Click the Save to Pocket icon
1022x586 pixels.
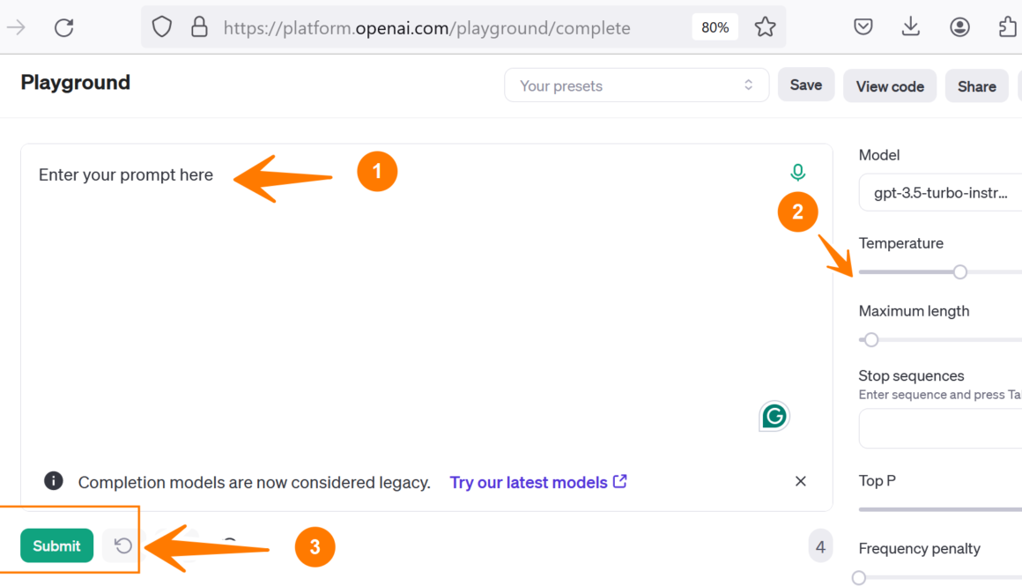click(863, 27)
